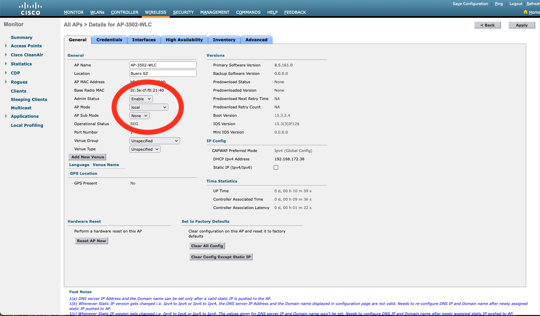The height and width of the screenshot is (316, 540).
Task: Select the Boot Version 15.3.2.4 value
Action: [282, 115]
